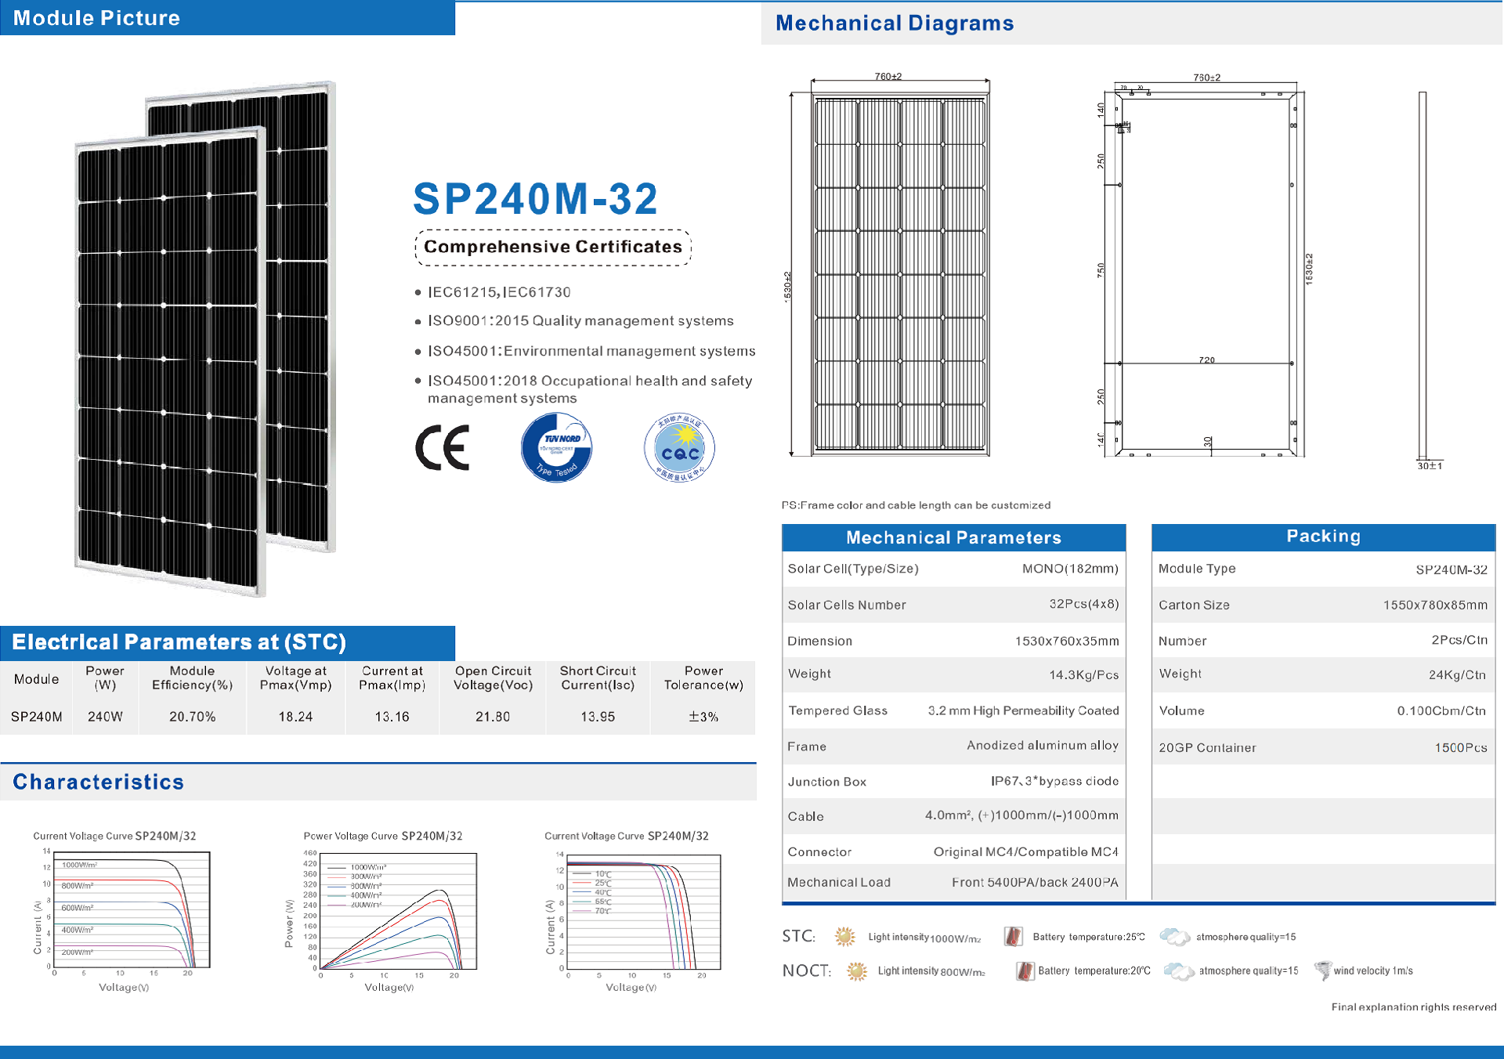Click the CQC certification logo
The width and height of the screenshot is (1504, 1059).
(x=679, y=448)
